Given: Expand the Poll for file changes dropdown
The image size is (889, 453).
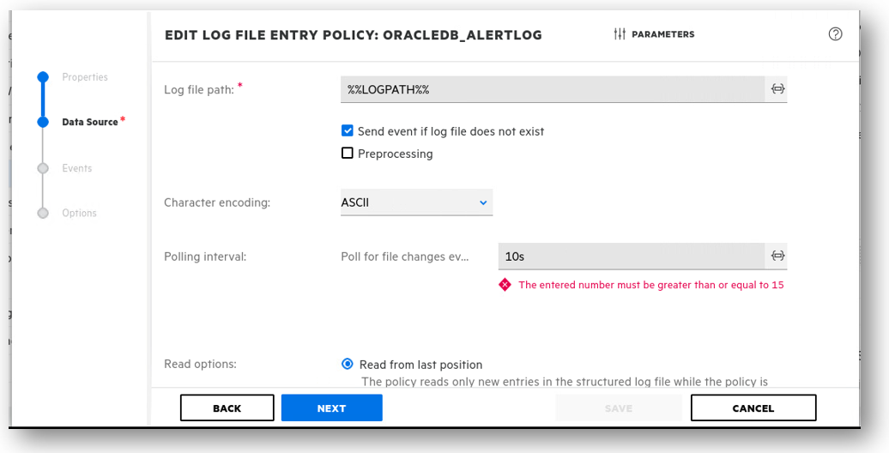Looking at the screenshot, I should [404, 257].
